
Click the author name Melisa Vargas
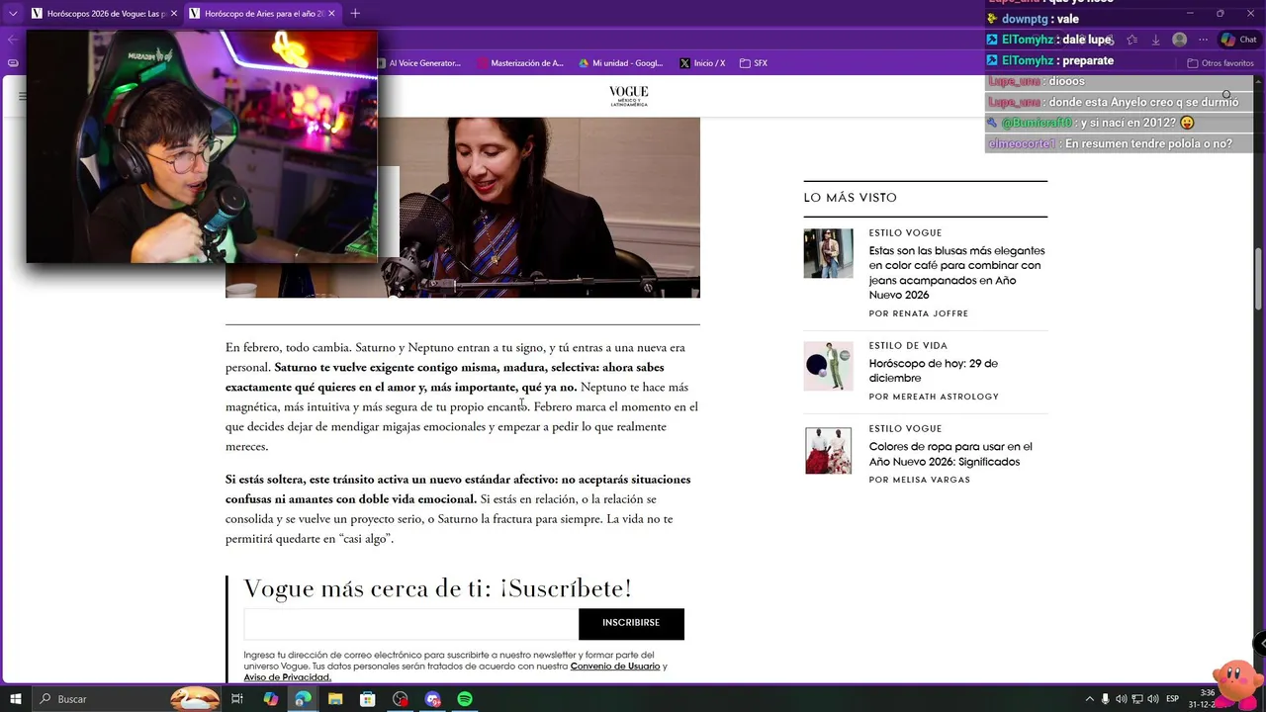click(x=932, y=480)
